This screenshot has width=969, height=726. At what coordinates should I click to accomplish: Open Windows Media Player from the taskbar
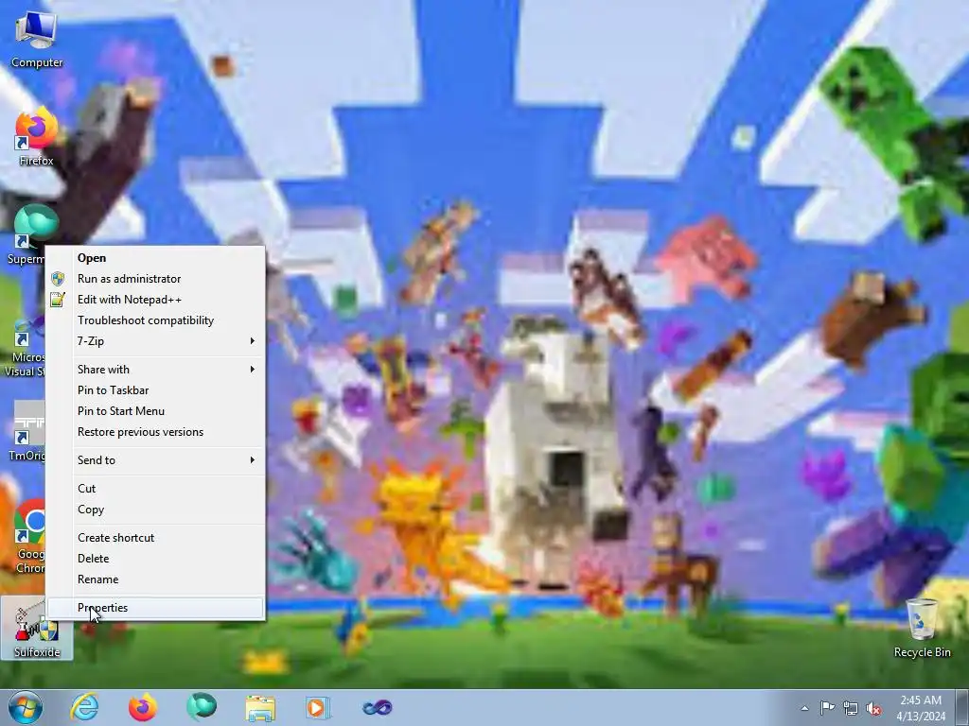318,707
